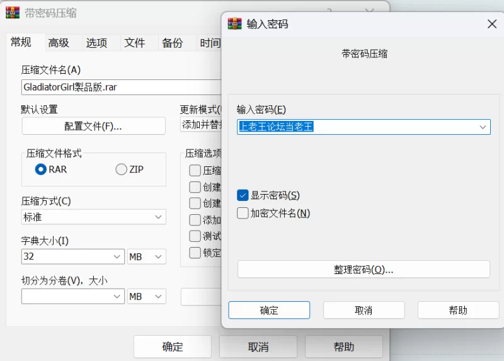Click 确定 in the 带密码压缩 window

click(173, 347)
